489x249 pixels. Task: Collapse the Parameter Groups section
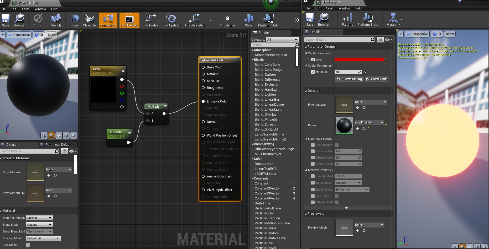(x=306, y=47)
